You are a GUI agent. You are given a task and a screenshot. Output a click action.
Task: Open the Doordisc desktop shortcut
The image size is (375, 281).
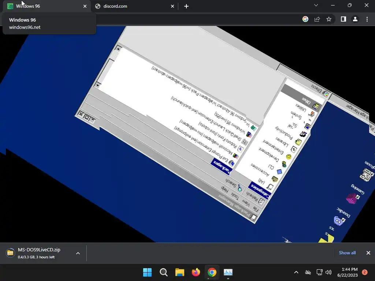click(x=339, y=221)
